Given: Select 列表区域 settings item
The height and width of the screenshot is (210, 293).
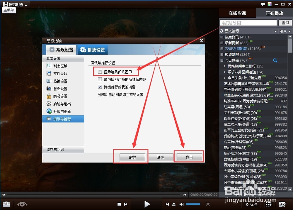Looking at the screenshot, I should point(63,66).
